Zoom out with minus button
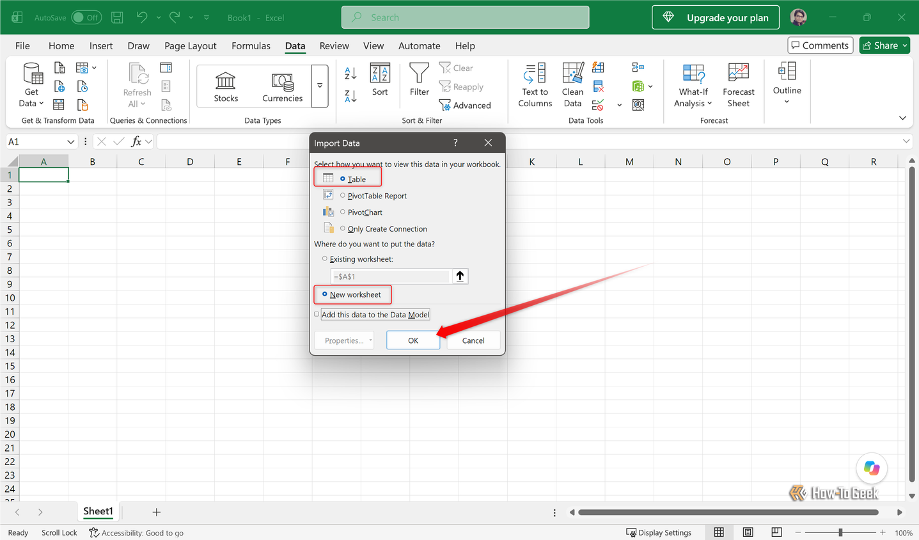The height and width of the screenshot is (540, 919). (797, 532)
